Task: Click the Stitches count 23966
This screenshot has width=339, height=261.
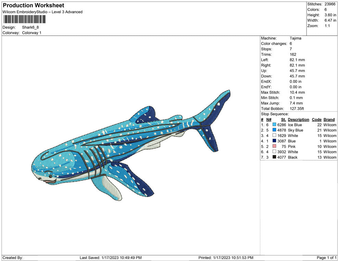Action: pos(329,4)
